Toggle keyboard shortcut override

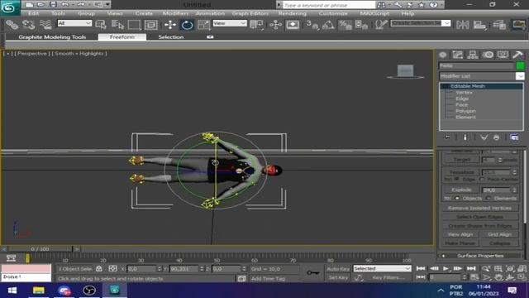(x=293, y=25)
